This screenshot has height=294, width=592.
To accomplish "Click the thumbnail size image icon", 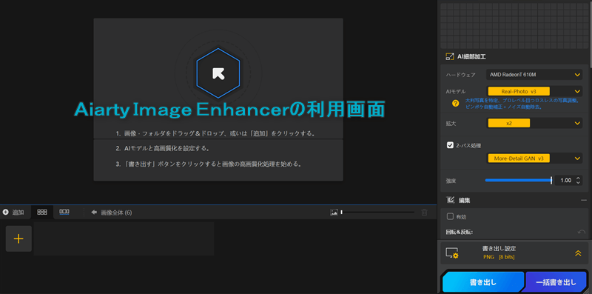I will pyautogui.click(x=334, y=213).
